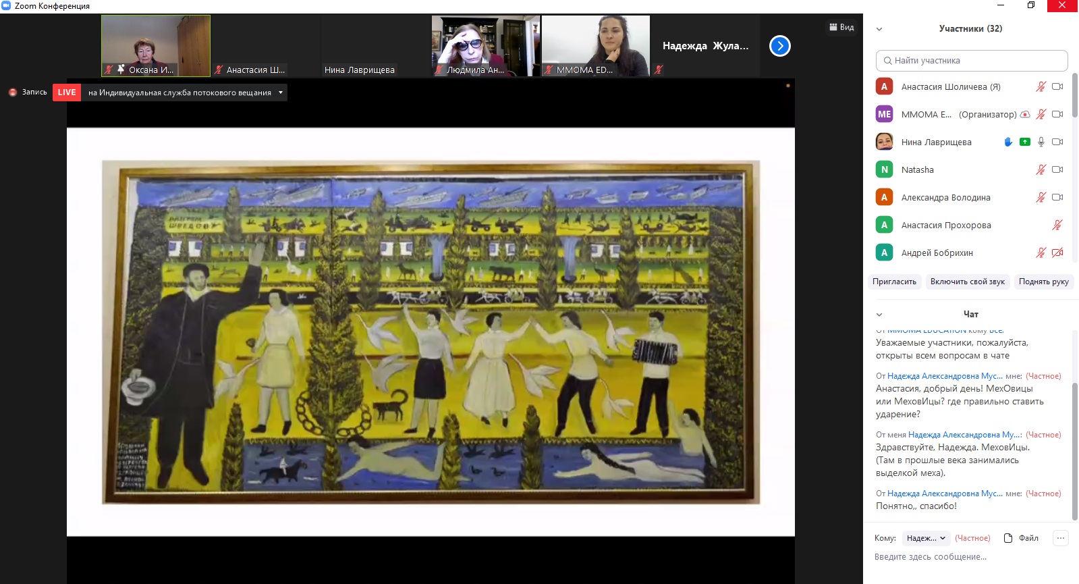
Task: Click the crossed-out camera icon for Андрей Бобрихин
Action: (x=1057, y=253)
